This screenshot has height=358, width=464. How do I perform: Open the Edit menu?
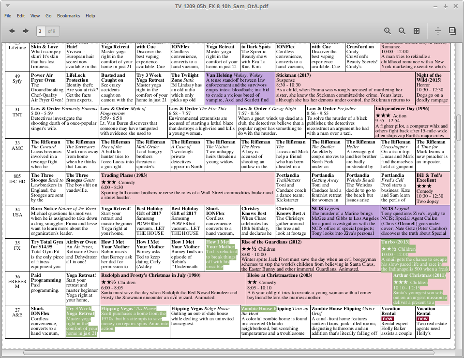click(x=21, y=15)
